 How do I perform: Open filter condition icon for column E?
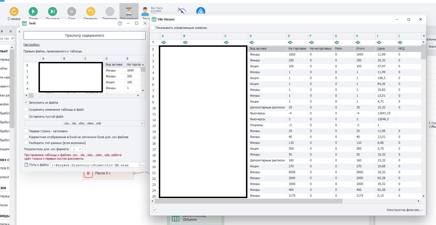click(290, 42)
